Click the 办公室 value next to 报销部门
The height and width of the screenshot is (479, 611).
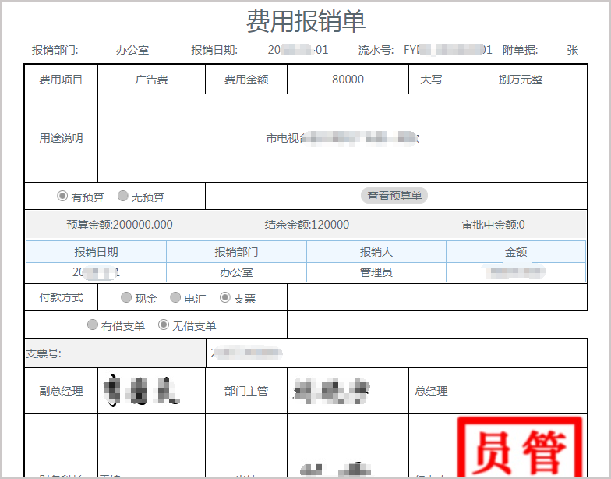(x=132, y=50)
